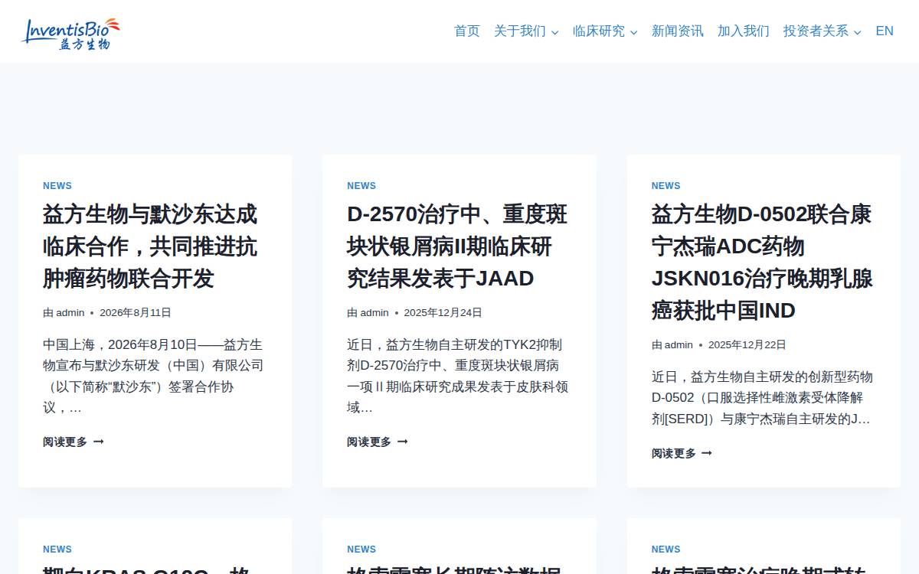
Task: Open the 投资者关系 menu item
Action: click(x=816, y=31)
